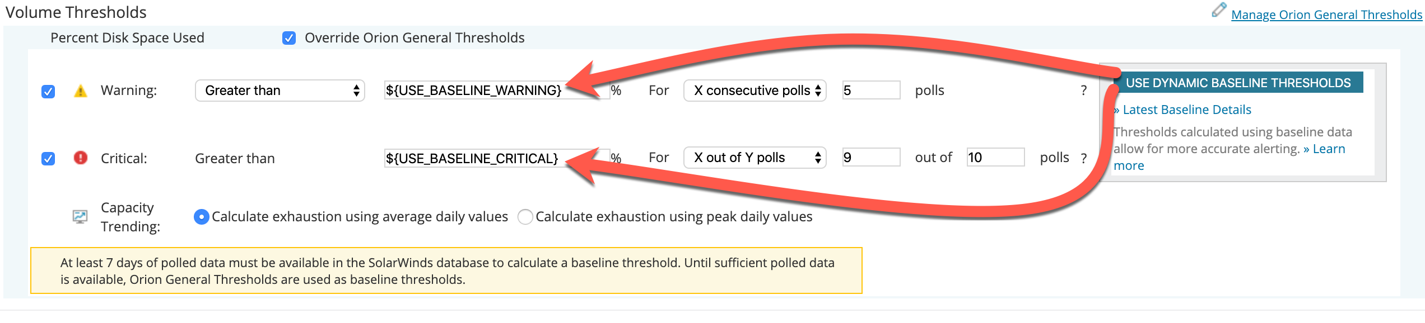
Task: Open help with the question mark on the Warning row
Action: [x=1083, y=90]
